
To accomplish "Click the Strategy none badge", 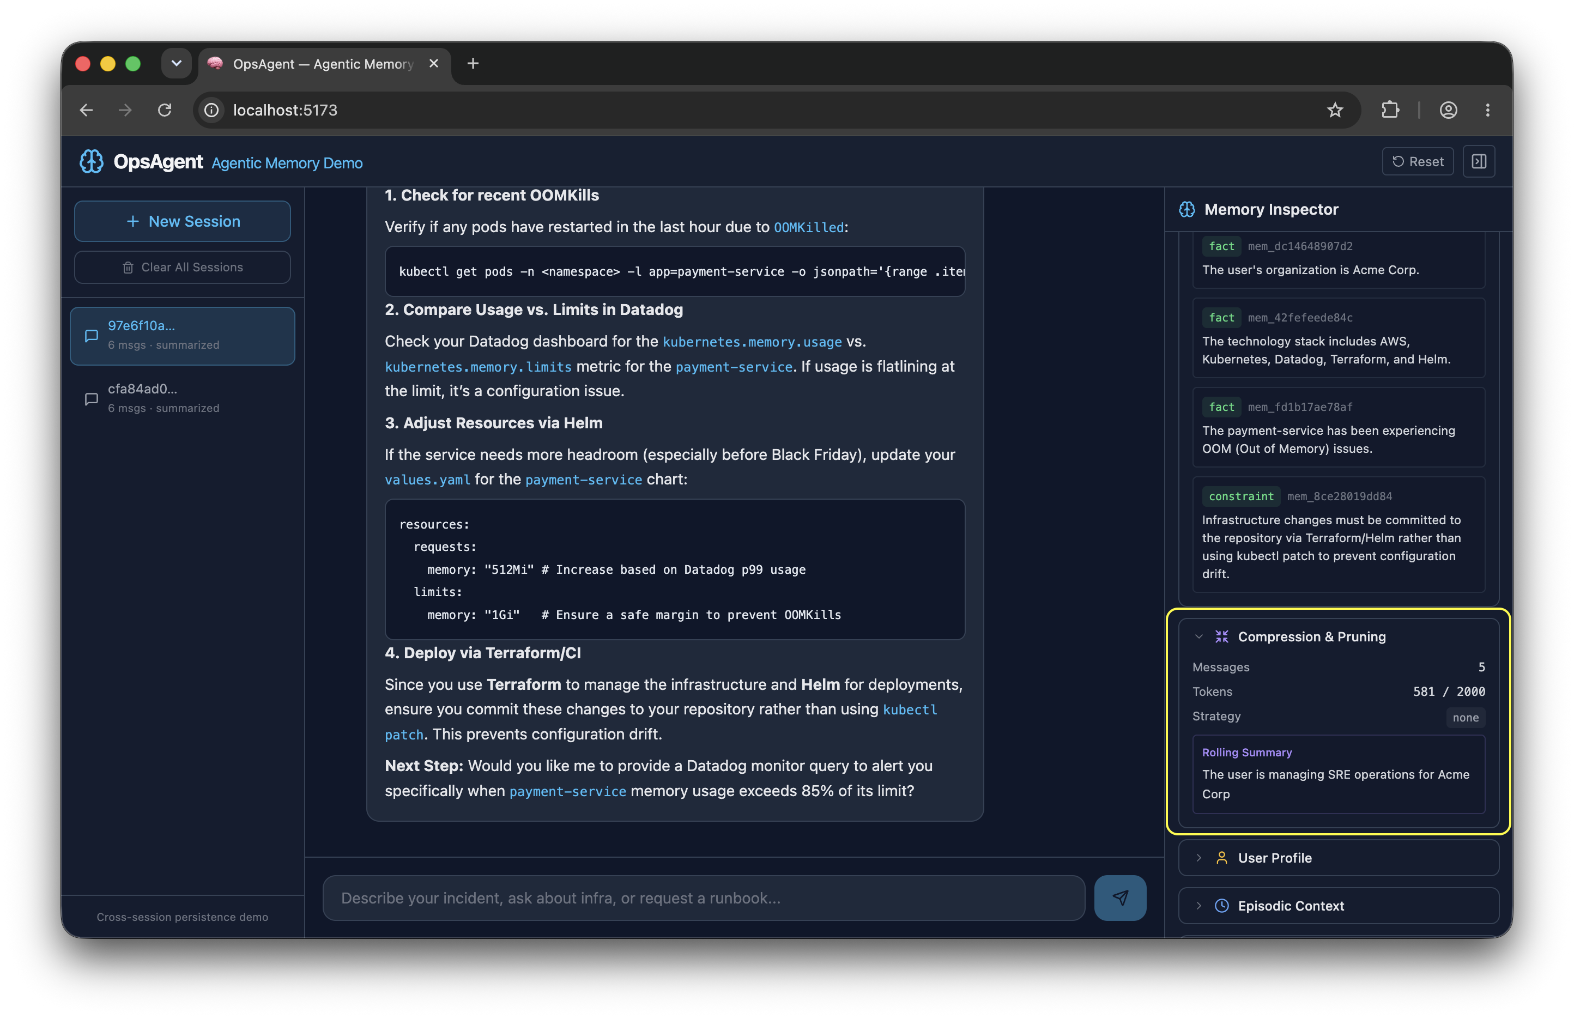I will [x=1465, y=718].
